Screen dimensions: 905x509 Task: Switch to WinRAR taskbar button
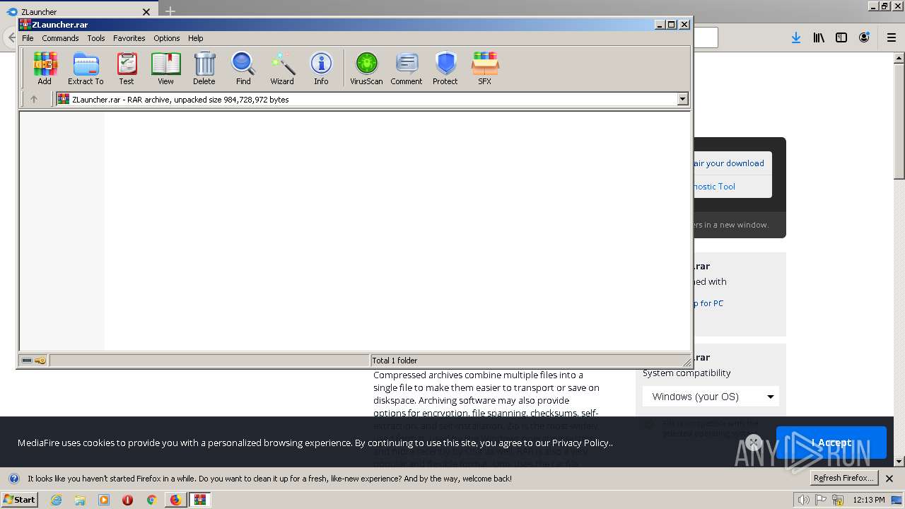click(200, 500)
